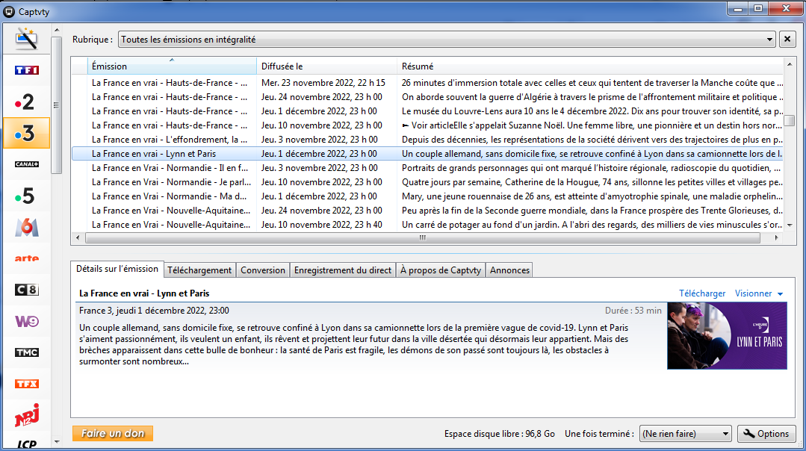Open the Enregistrement du direct tab
Screen dimensions: 806x451
pos(343,270)
